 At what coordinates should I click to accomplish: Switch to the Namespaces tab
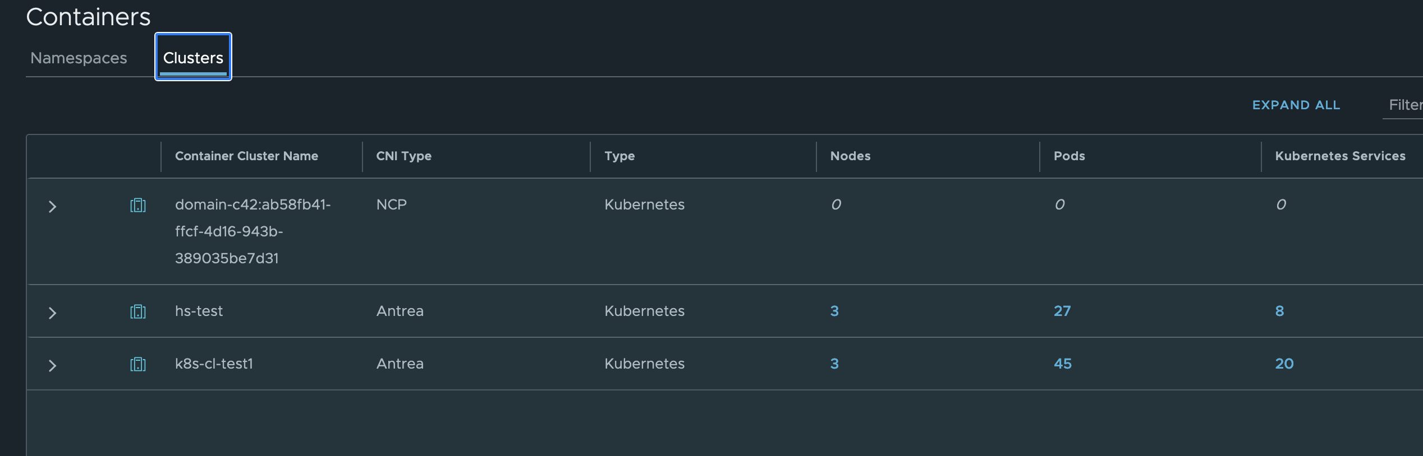[x=79, y=58]
